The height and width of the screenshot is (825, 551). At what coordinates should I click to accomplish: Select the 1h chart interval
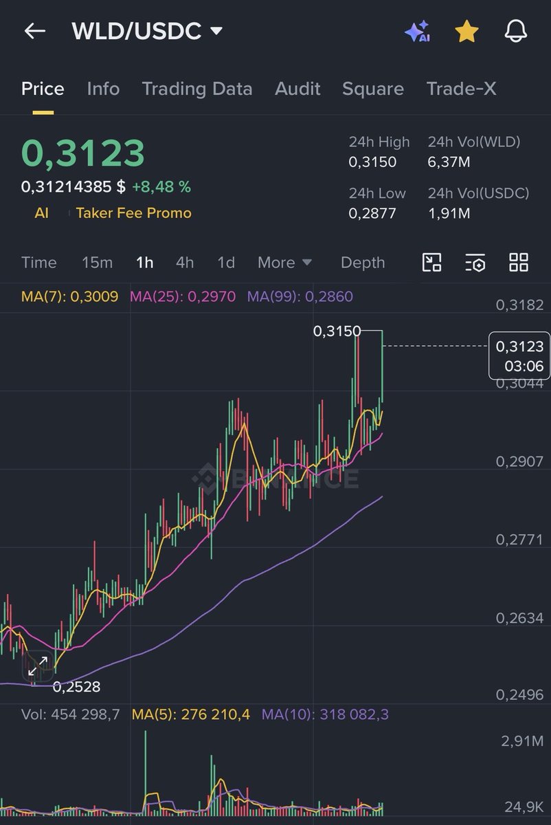pyautogui.click(x=144, y=263)
